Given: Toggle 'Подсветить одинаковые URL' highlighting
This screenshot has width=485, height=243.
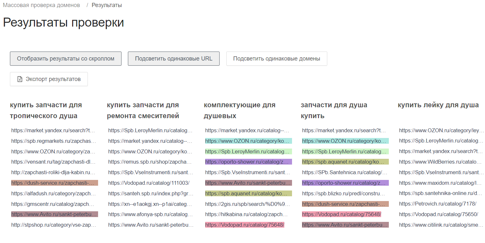Looking at the screenshot, I should point(173,59).
